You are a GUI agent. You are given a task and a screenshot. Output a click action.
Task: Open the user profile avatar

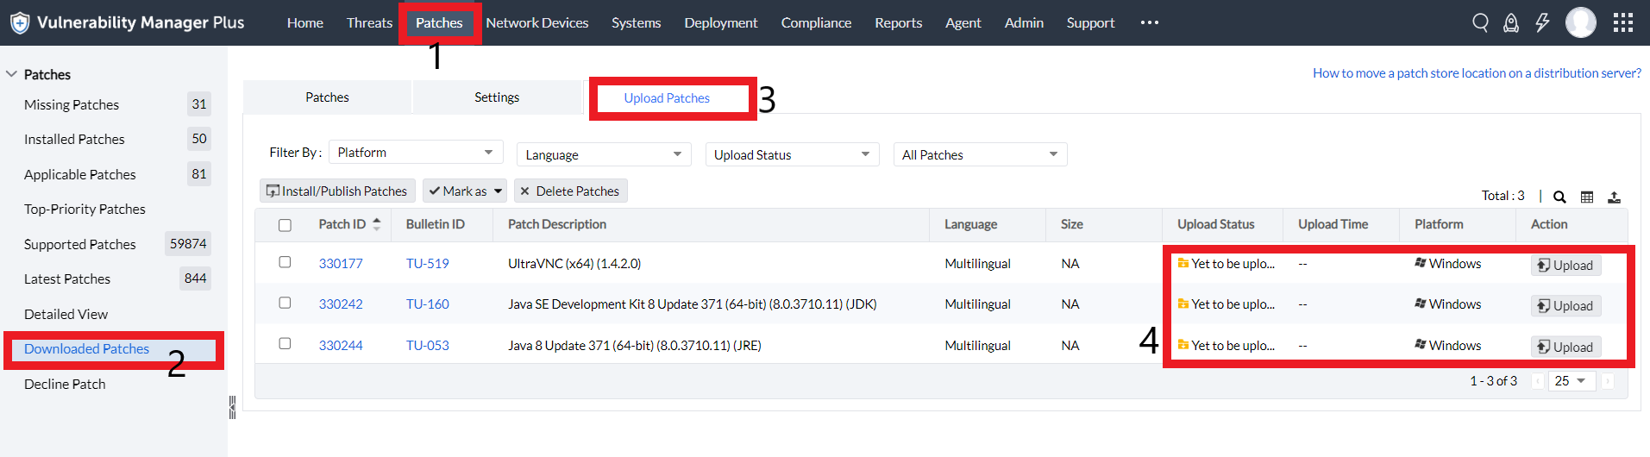(x=1581, y=22)
